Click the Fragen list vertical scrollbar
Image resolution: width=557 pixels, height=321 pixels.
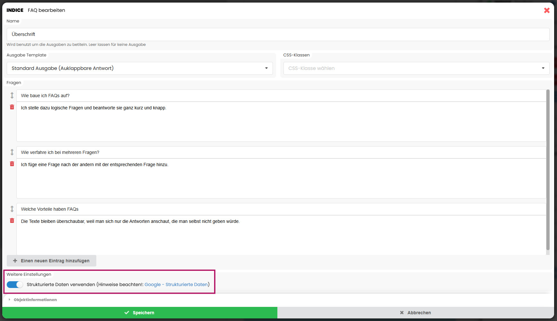[x=548, y=170]
